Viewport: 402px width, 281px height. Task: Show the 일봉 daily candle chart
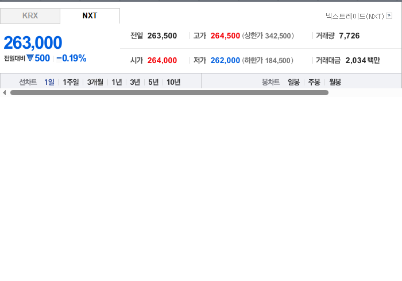(293, 82)
